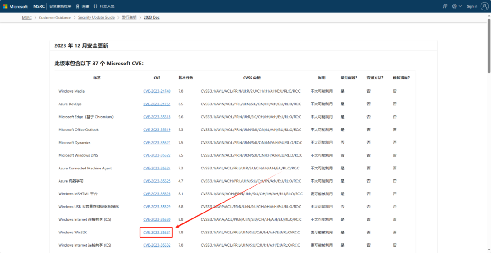491x253 pixels.
Task: Select Microsoft Edge（基于 Chromium）label
Action: point(86,117)
